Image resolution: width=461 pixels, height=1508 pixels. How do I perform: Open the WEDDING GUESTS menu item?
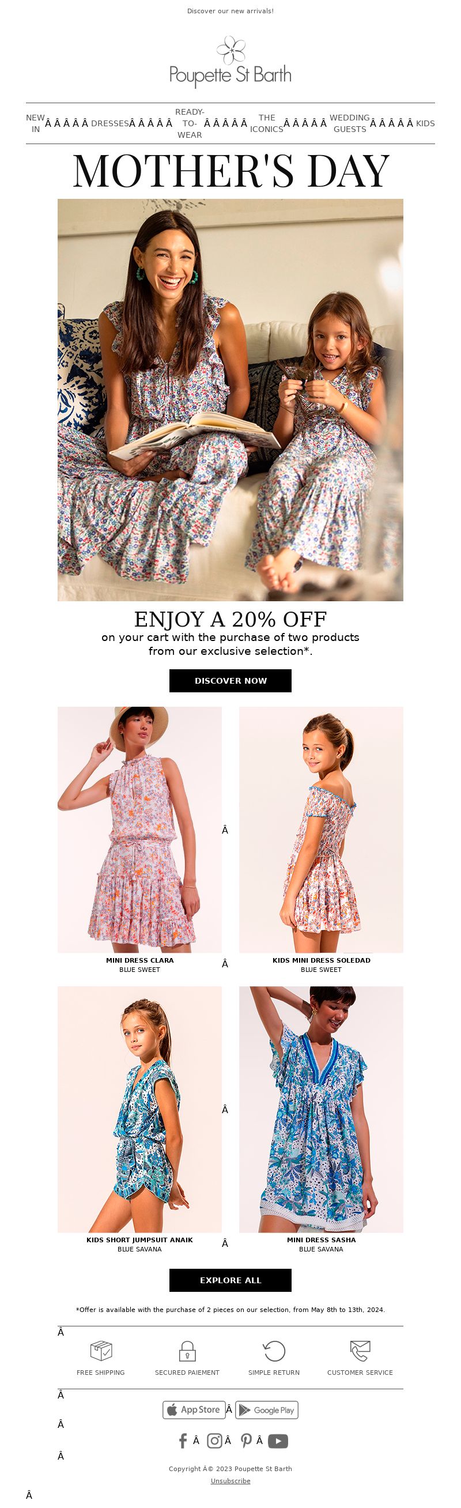[350, 123]
